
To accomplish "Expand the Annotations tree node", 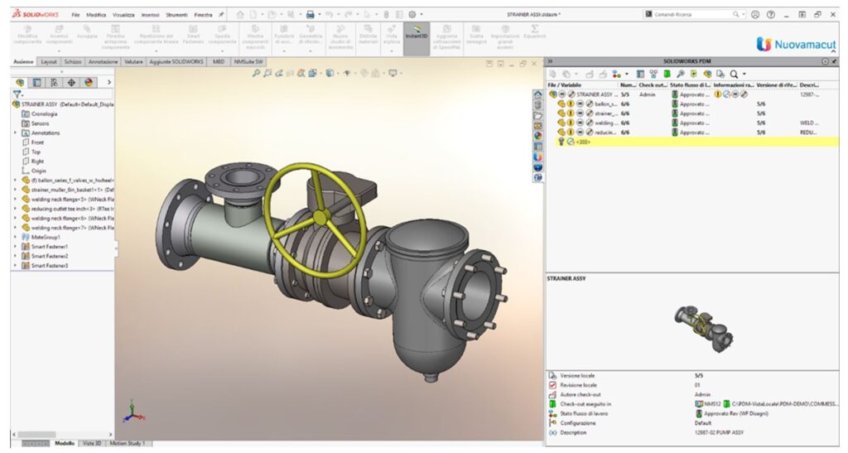I will [15, 133].
